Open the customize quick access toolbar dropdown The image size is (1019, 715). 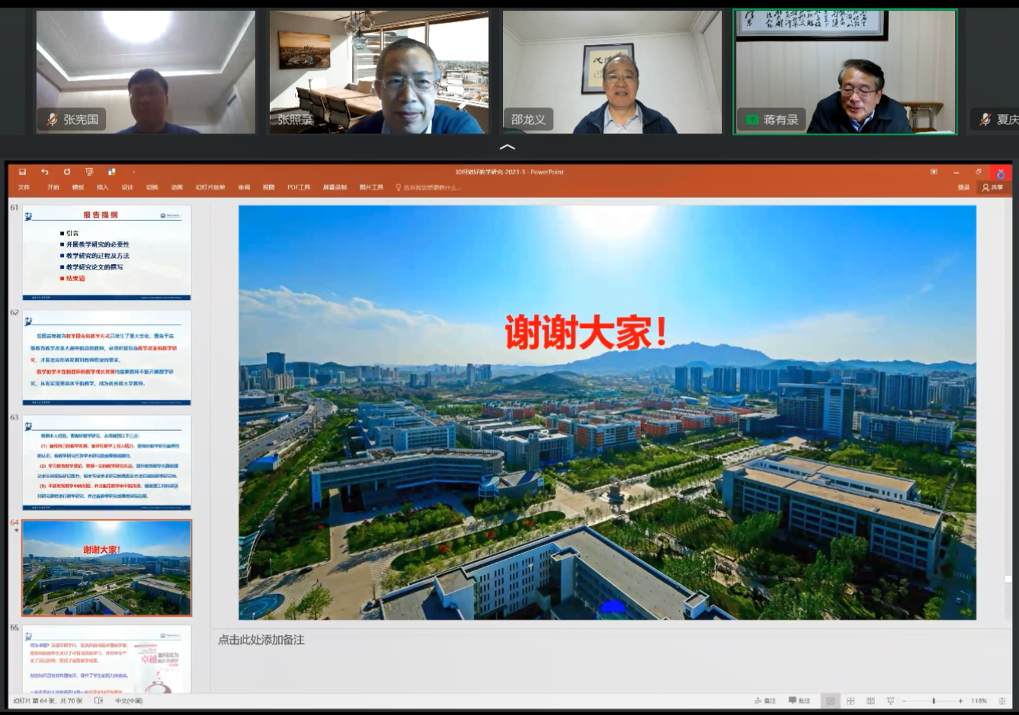[133, 172]
